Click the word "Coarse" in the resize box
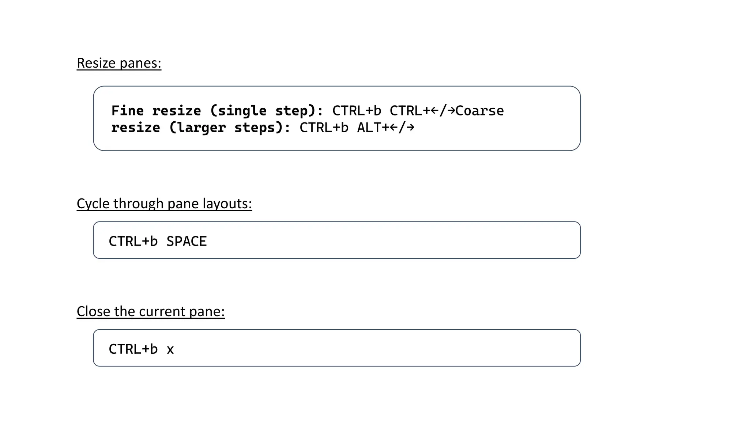 pos(480,111)
